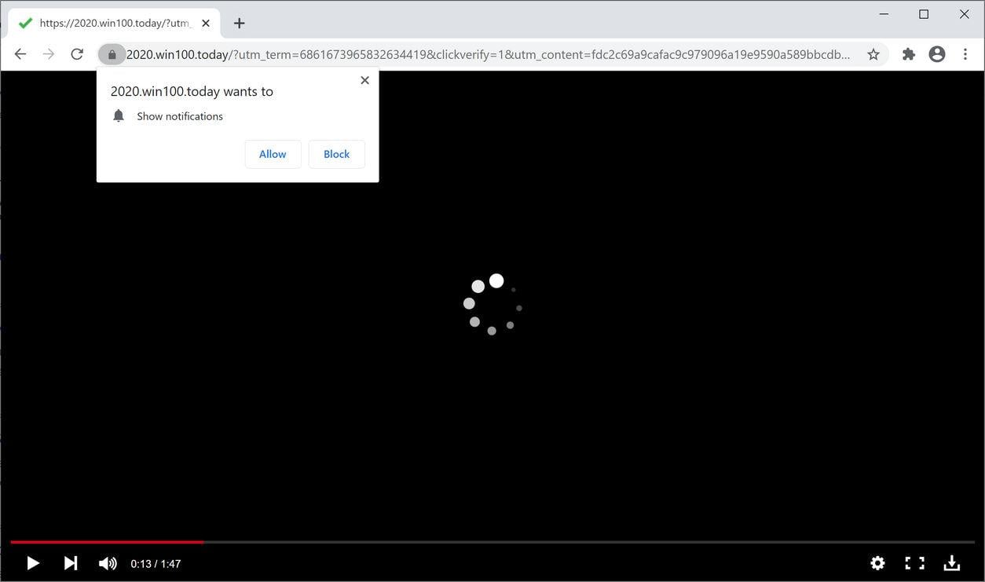
Task: Maximize the browser window
Action: point(924,14)
